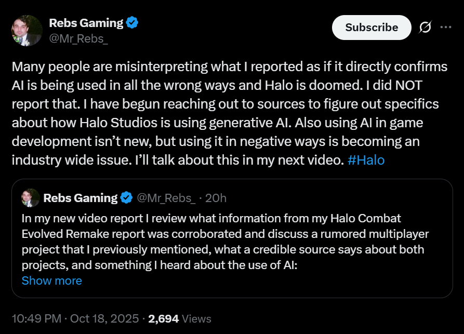Click the Views label at the bottom
The height and width of the screenshot is (334, 464).
(x=196, y=318)
